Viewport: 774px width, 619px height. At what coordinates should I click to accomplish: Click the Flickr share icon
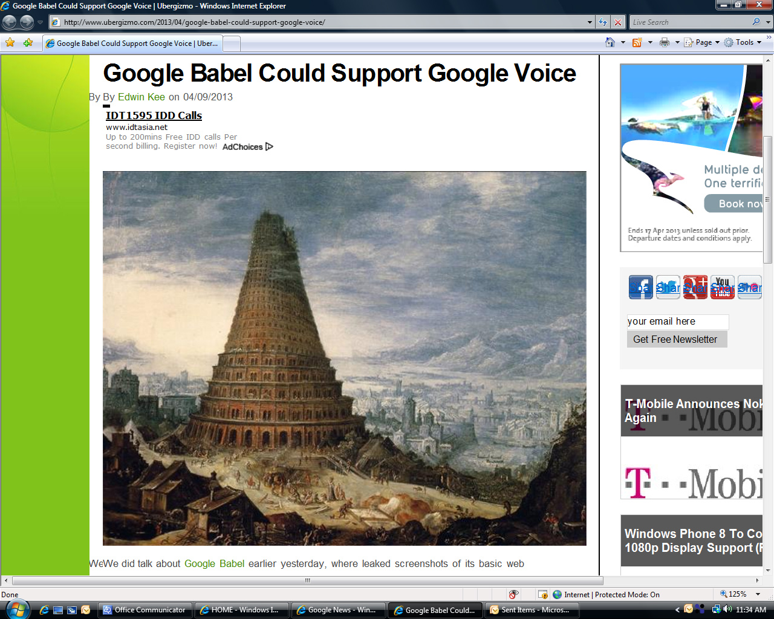point(750,287)
